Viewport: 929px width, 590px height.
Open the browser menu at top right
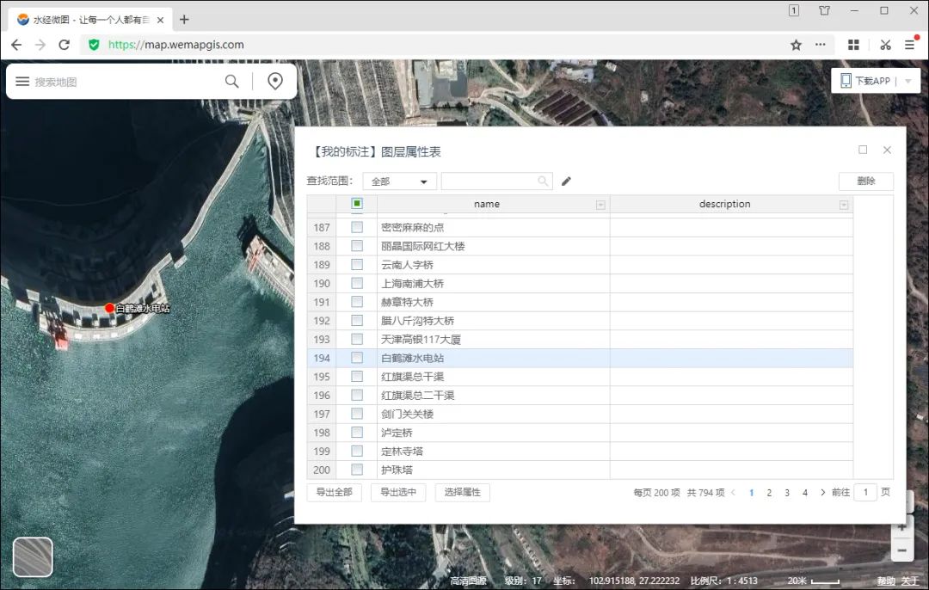point(909,44)
